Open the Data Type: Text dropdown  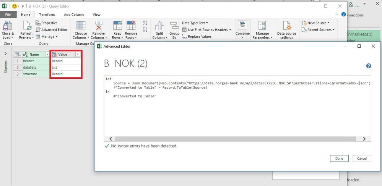click(195, 23)
